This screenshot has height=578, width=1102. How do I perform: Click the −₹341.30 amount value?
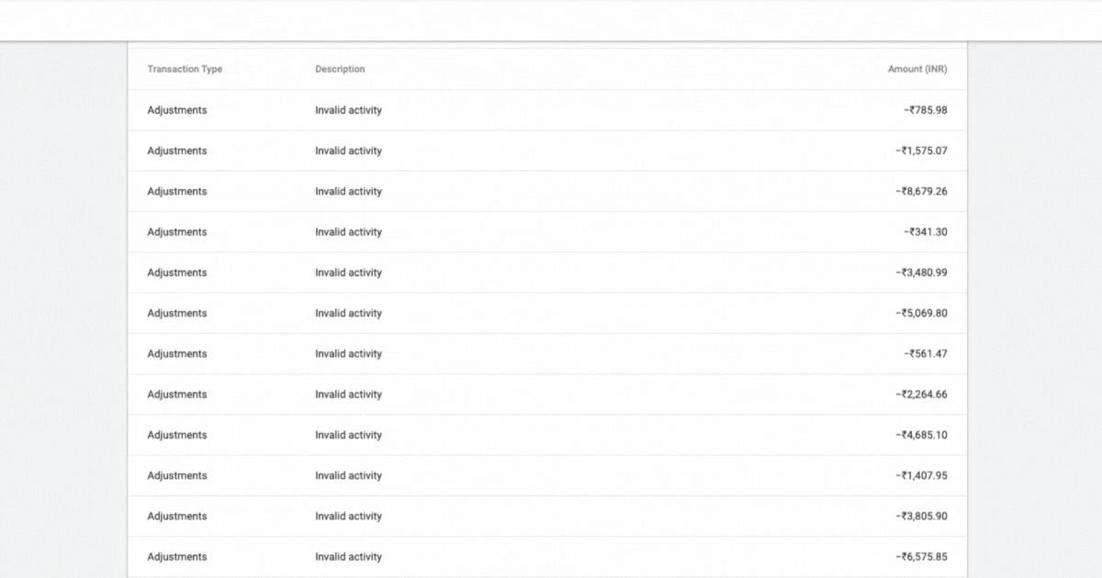pyautogui.click(x=925, y=232)
